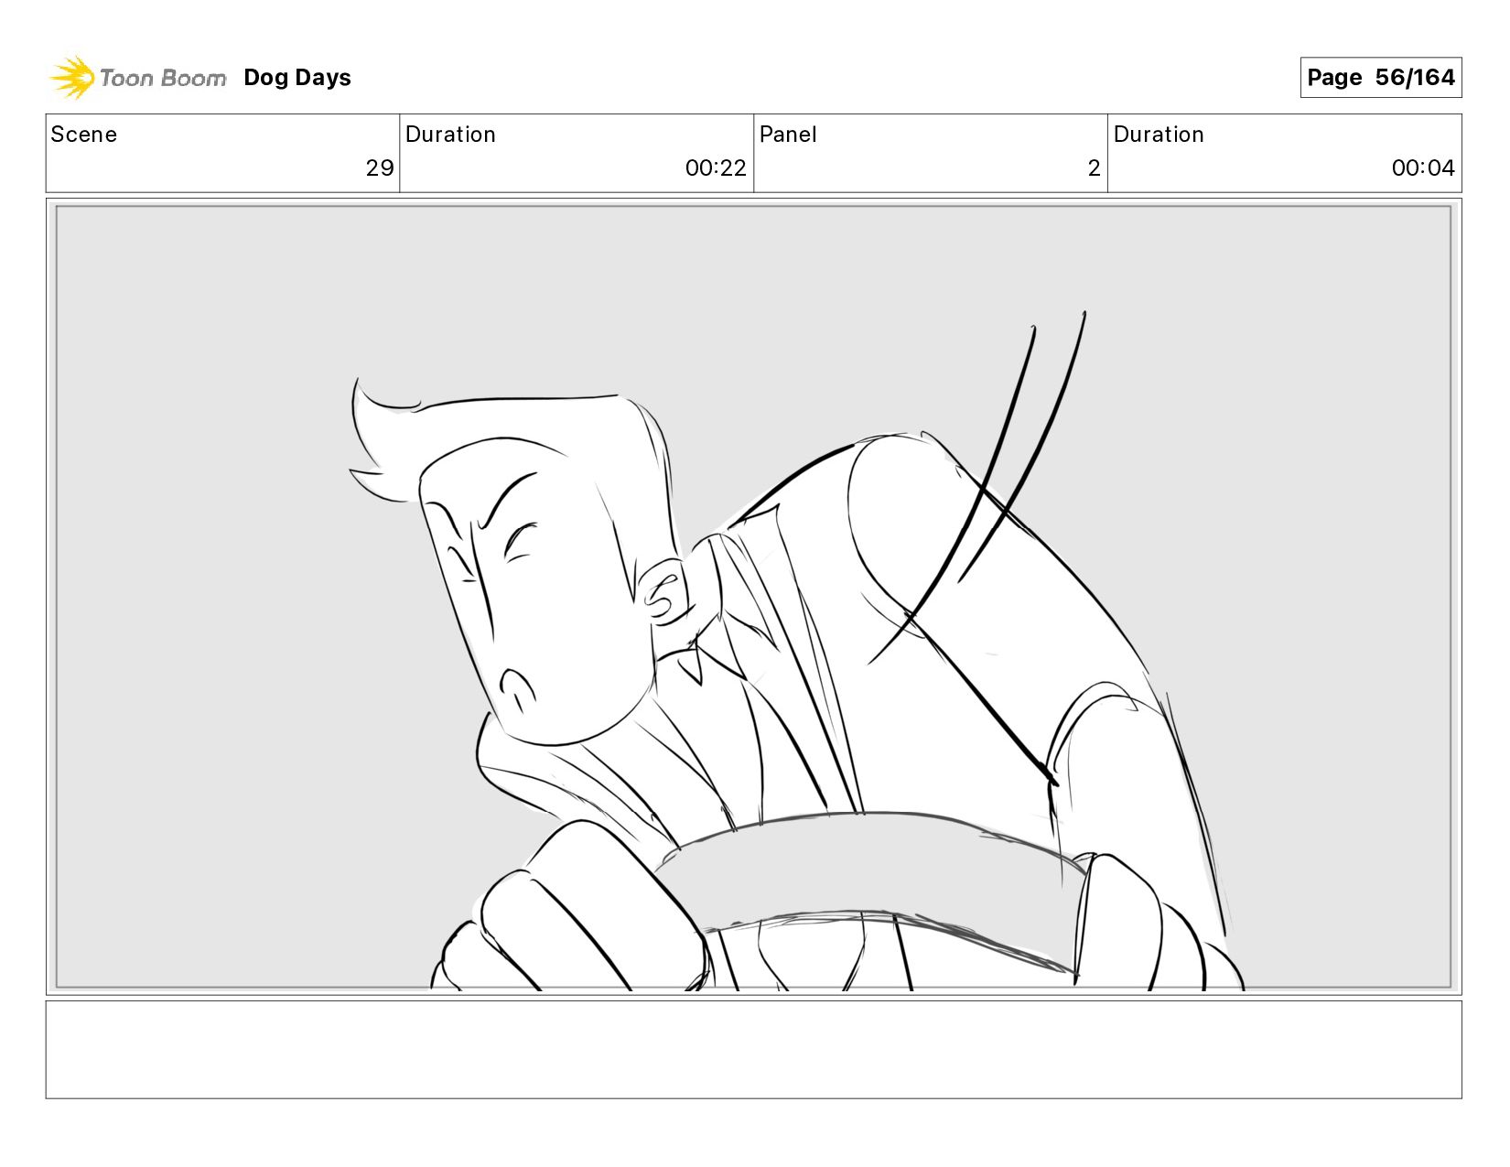
Task: Click the 'Page 56/164' page indicator
Action: point(1380,78)
